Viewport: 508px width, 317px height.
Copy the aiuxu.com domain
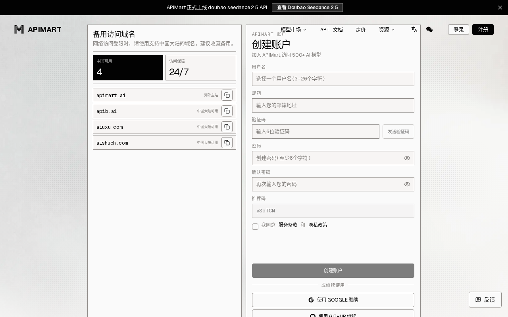tap(227, 127)
